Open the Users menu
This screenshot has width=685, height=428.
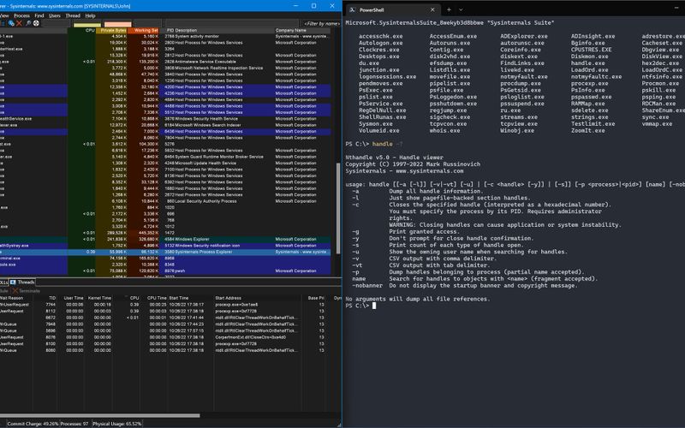click(x=54, y=15)
